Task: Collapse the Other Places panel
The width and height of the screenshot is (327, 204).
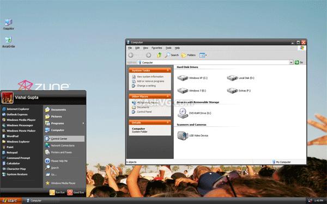Action: click(x=168, y=96)
